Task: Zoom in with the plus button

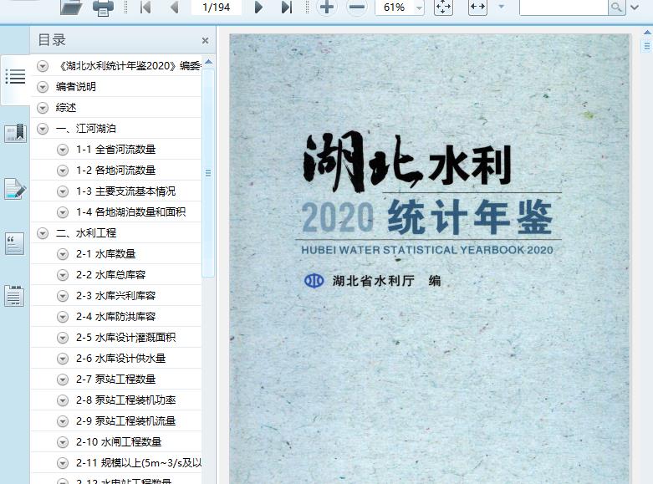Action: tap(327, 7)
